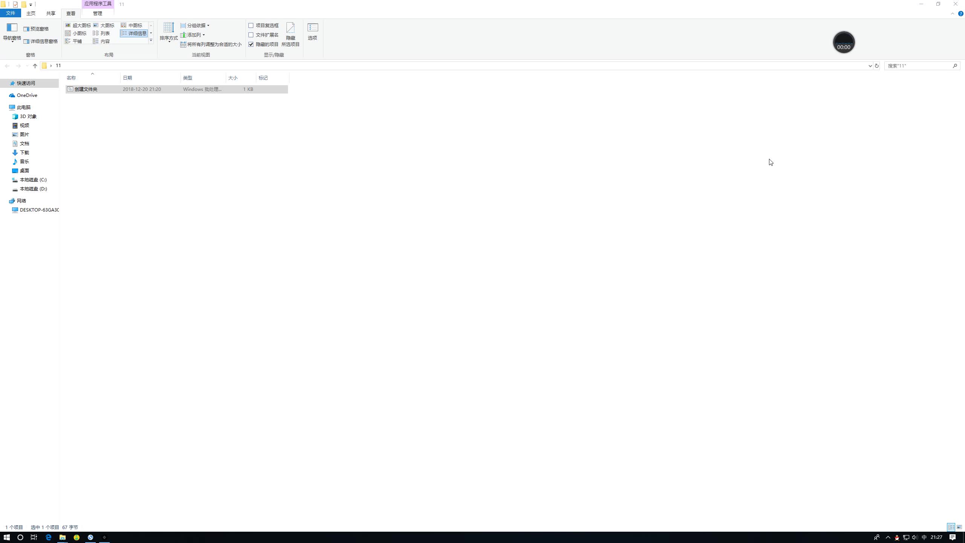
Task: Enable 隐藏的项目 visibility toggle
Action: [x=251, y=44]
